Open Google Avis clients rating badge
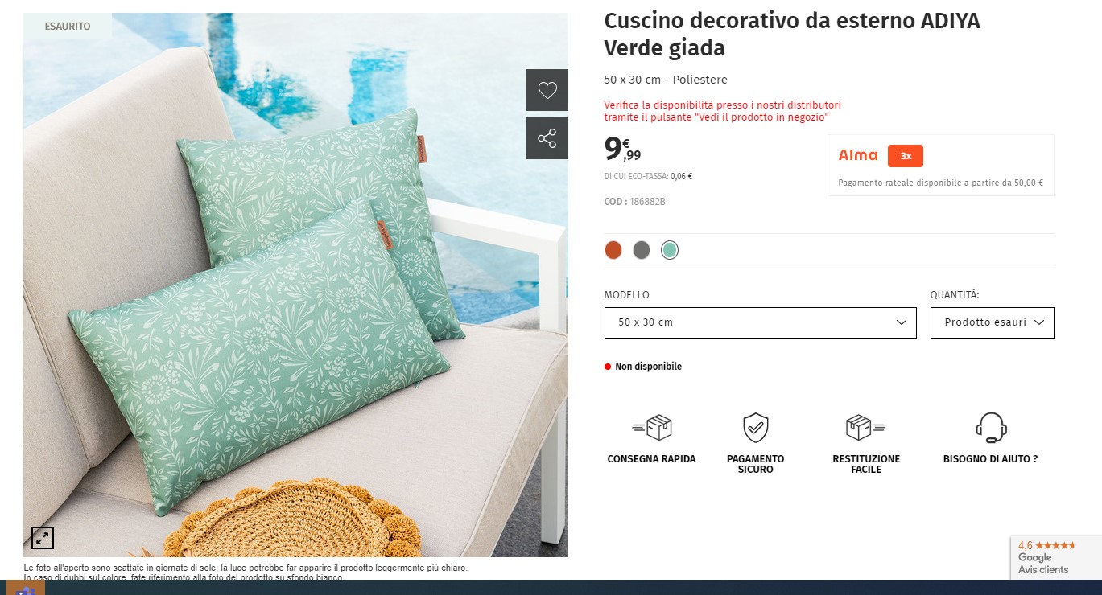The image size is (1102, 595). pos(1055,557)
